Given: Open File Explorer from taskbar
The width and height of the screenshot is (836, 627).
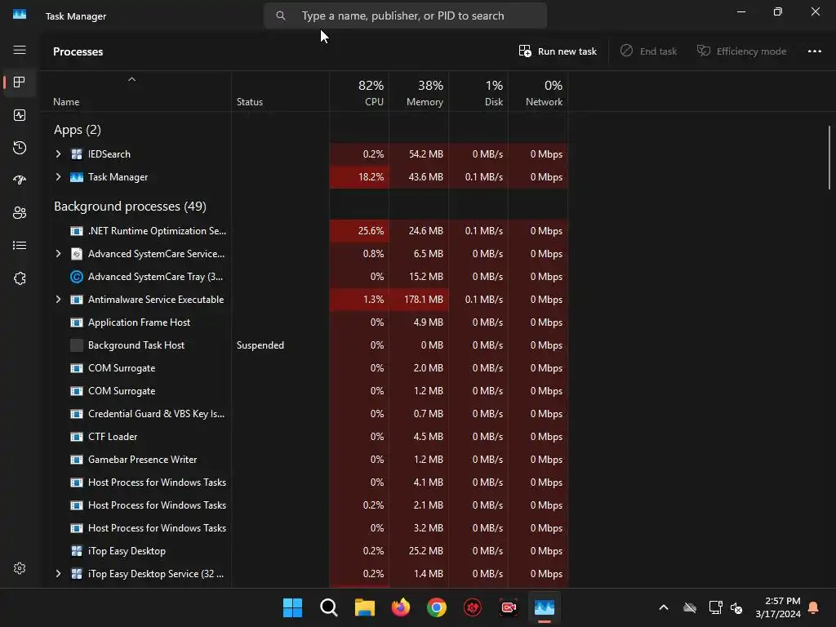Looking at the screenshot, I should tap(365, 607).
